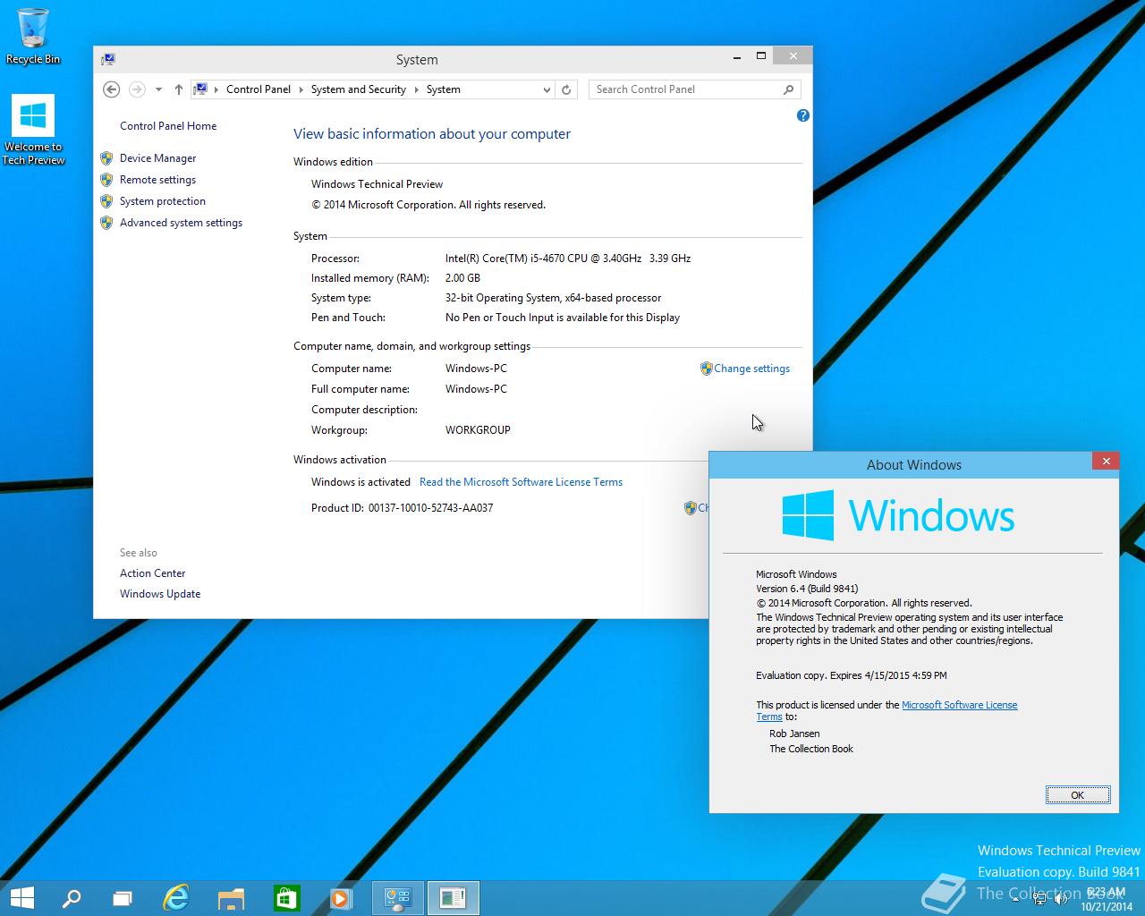The width and height of the screenshot is (1145, 916).
Task: Click the Search Control Panel field
Action: pos(694,89)
